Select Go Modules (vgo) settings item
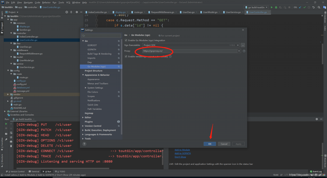The height and width of the screenshot is (178, 327). click(x=101, y=67)
